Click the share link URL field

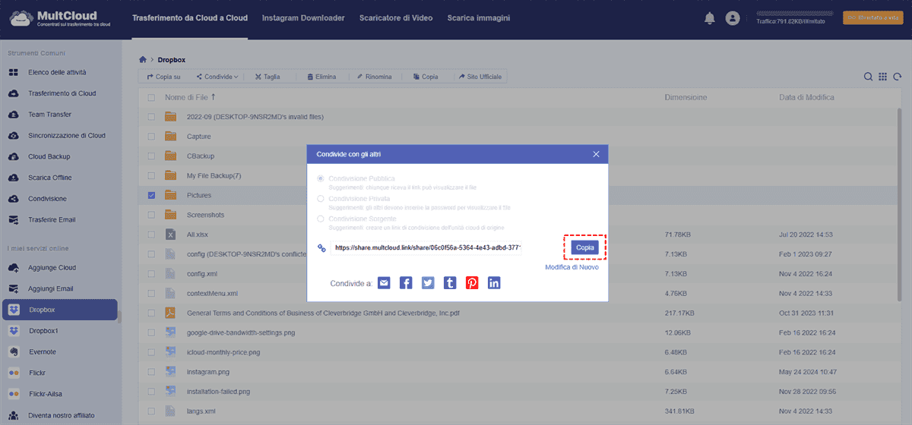click(426, 247)
